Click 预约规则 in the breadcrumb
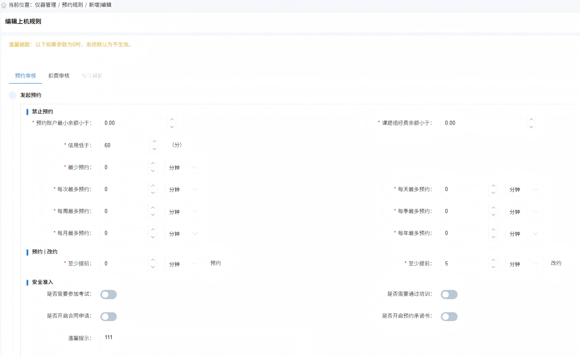The image size is (580, 357). [x=73, y=5]
